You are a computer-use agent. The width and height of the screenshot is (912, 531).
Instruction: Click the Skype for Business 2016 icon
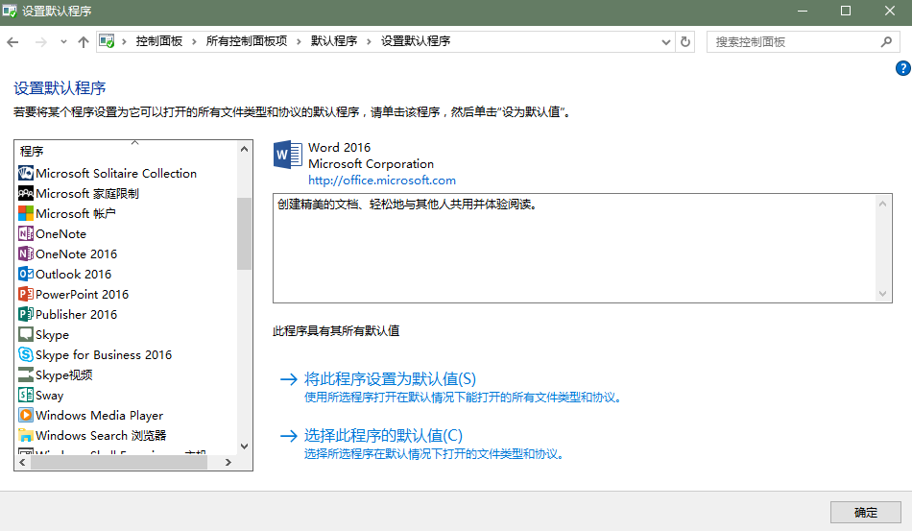pos(26,354)
